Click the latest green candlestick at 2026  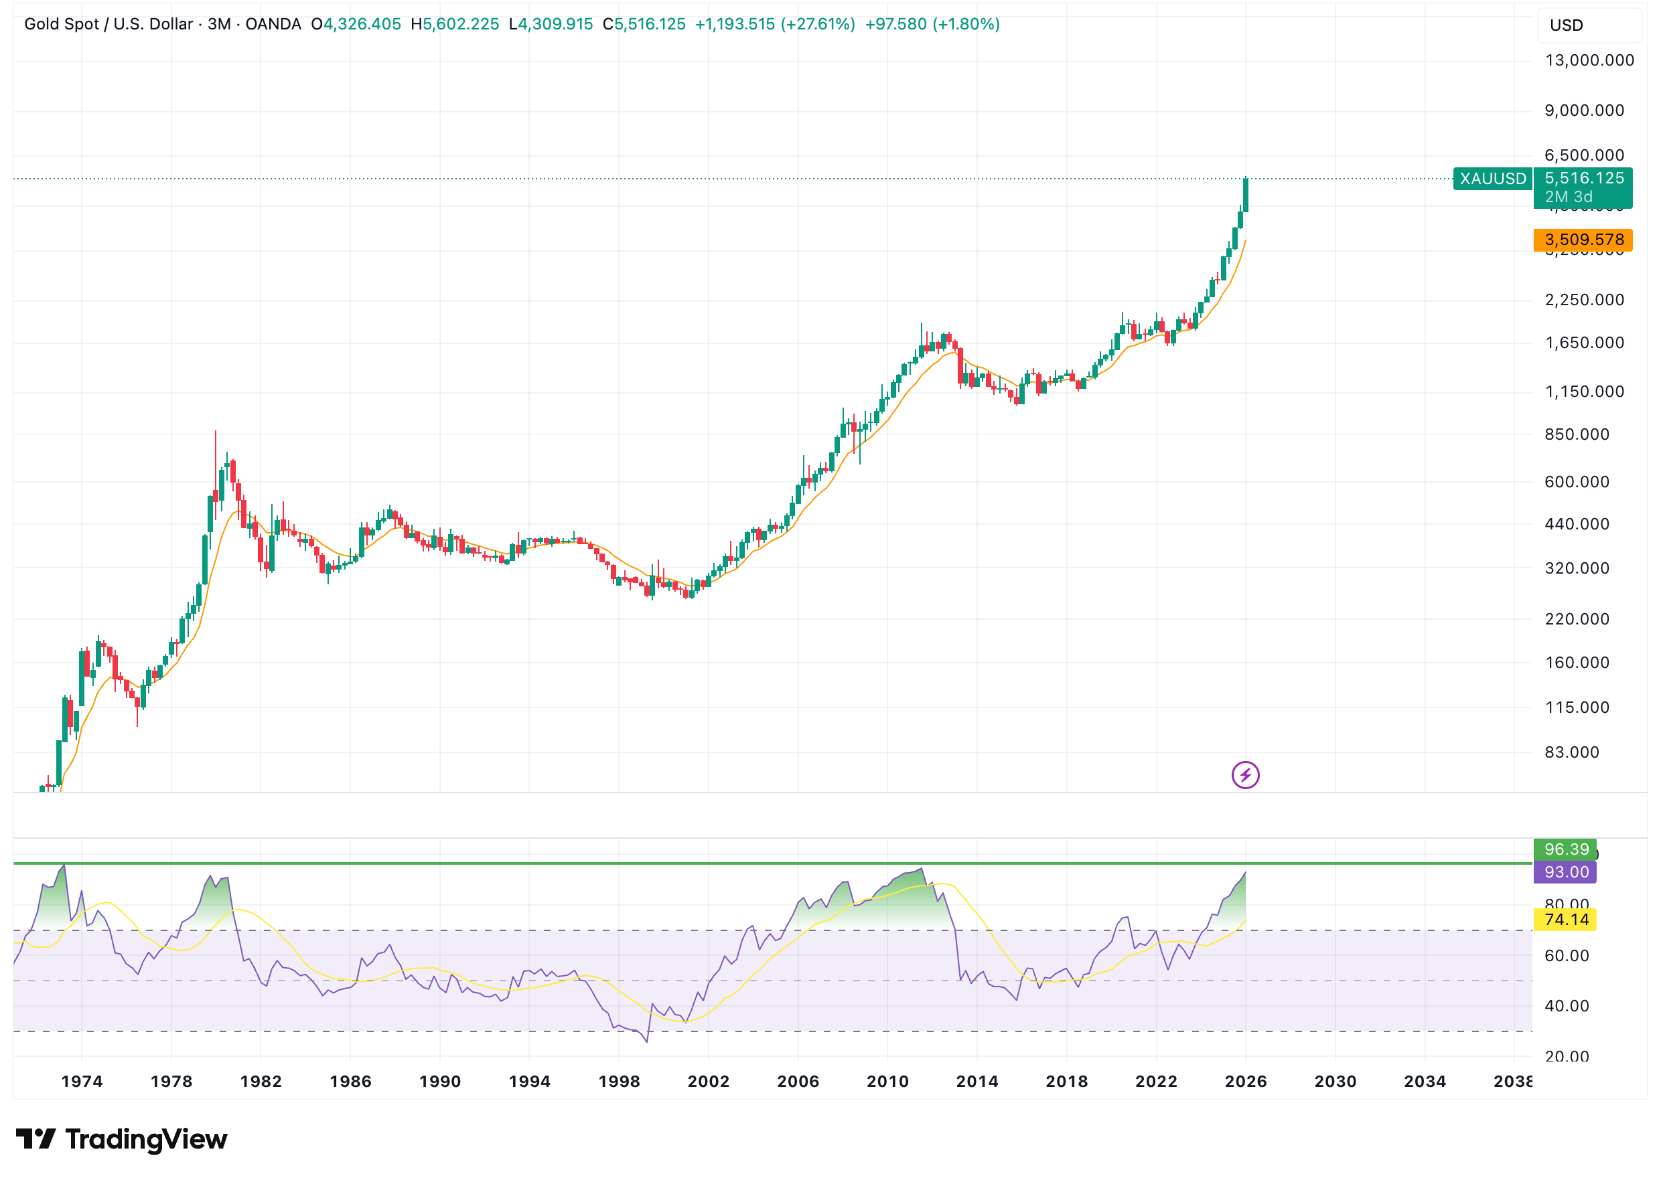[x=1246, y=196]
